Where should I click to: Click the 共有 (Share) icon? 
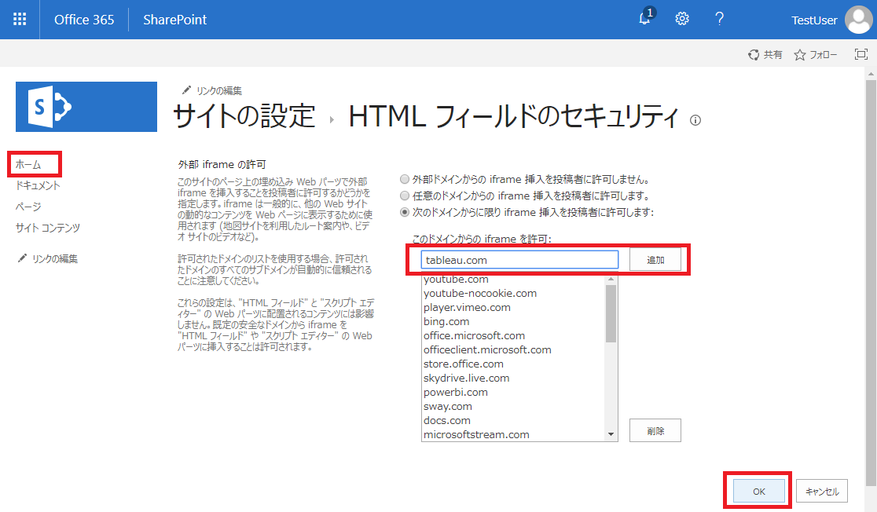pos(765,55)
